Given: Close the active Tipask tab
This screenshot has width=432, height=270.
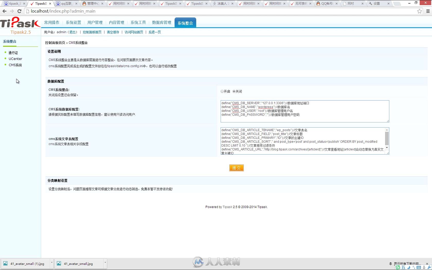Looking at the screenshot, I should (x=50, y=4).
